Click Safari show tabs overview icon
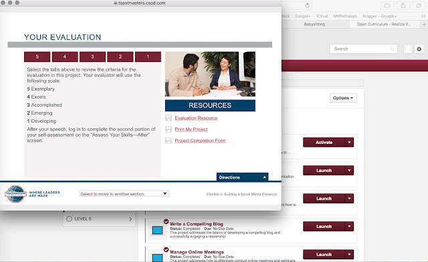Screen dimensions: 428x262 tap(419, 5)
